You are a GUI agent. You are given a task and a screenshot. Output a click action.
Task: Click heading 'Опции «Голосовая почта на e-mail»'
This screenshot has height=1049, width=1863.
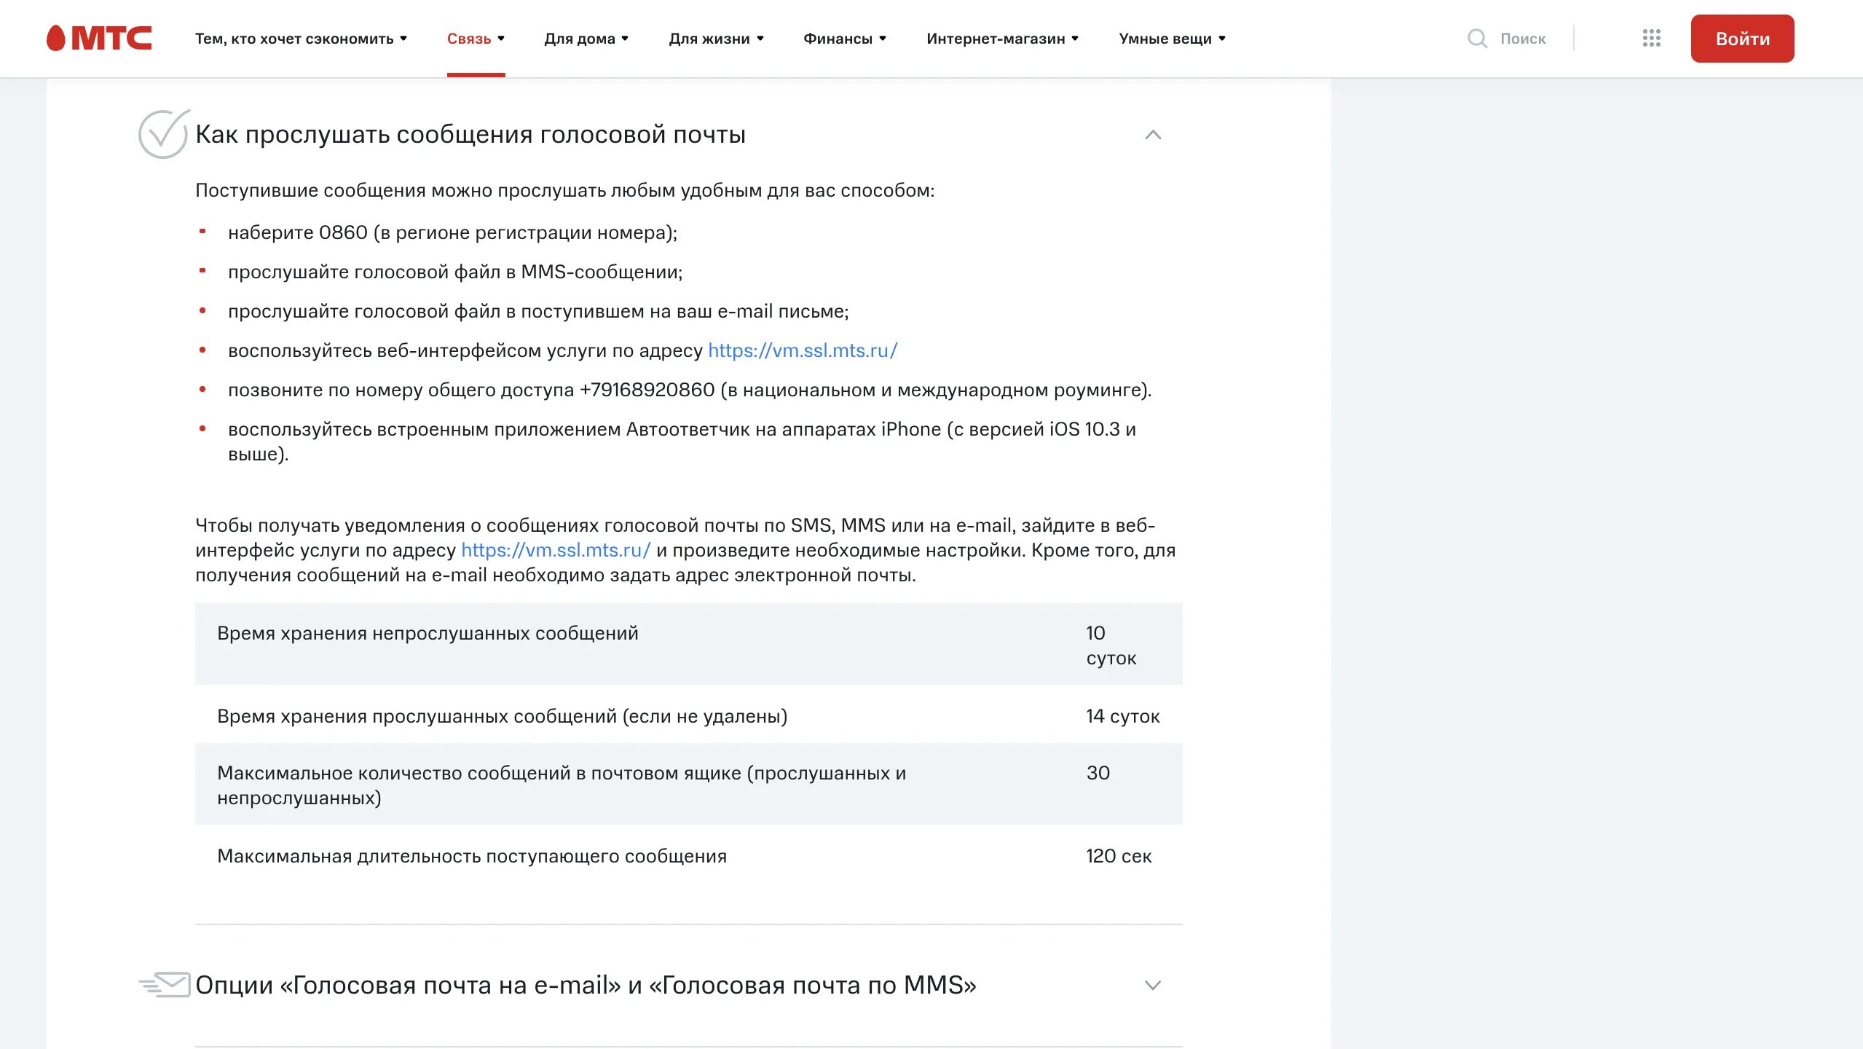(x=586, y=985)
